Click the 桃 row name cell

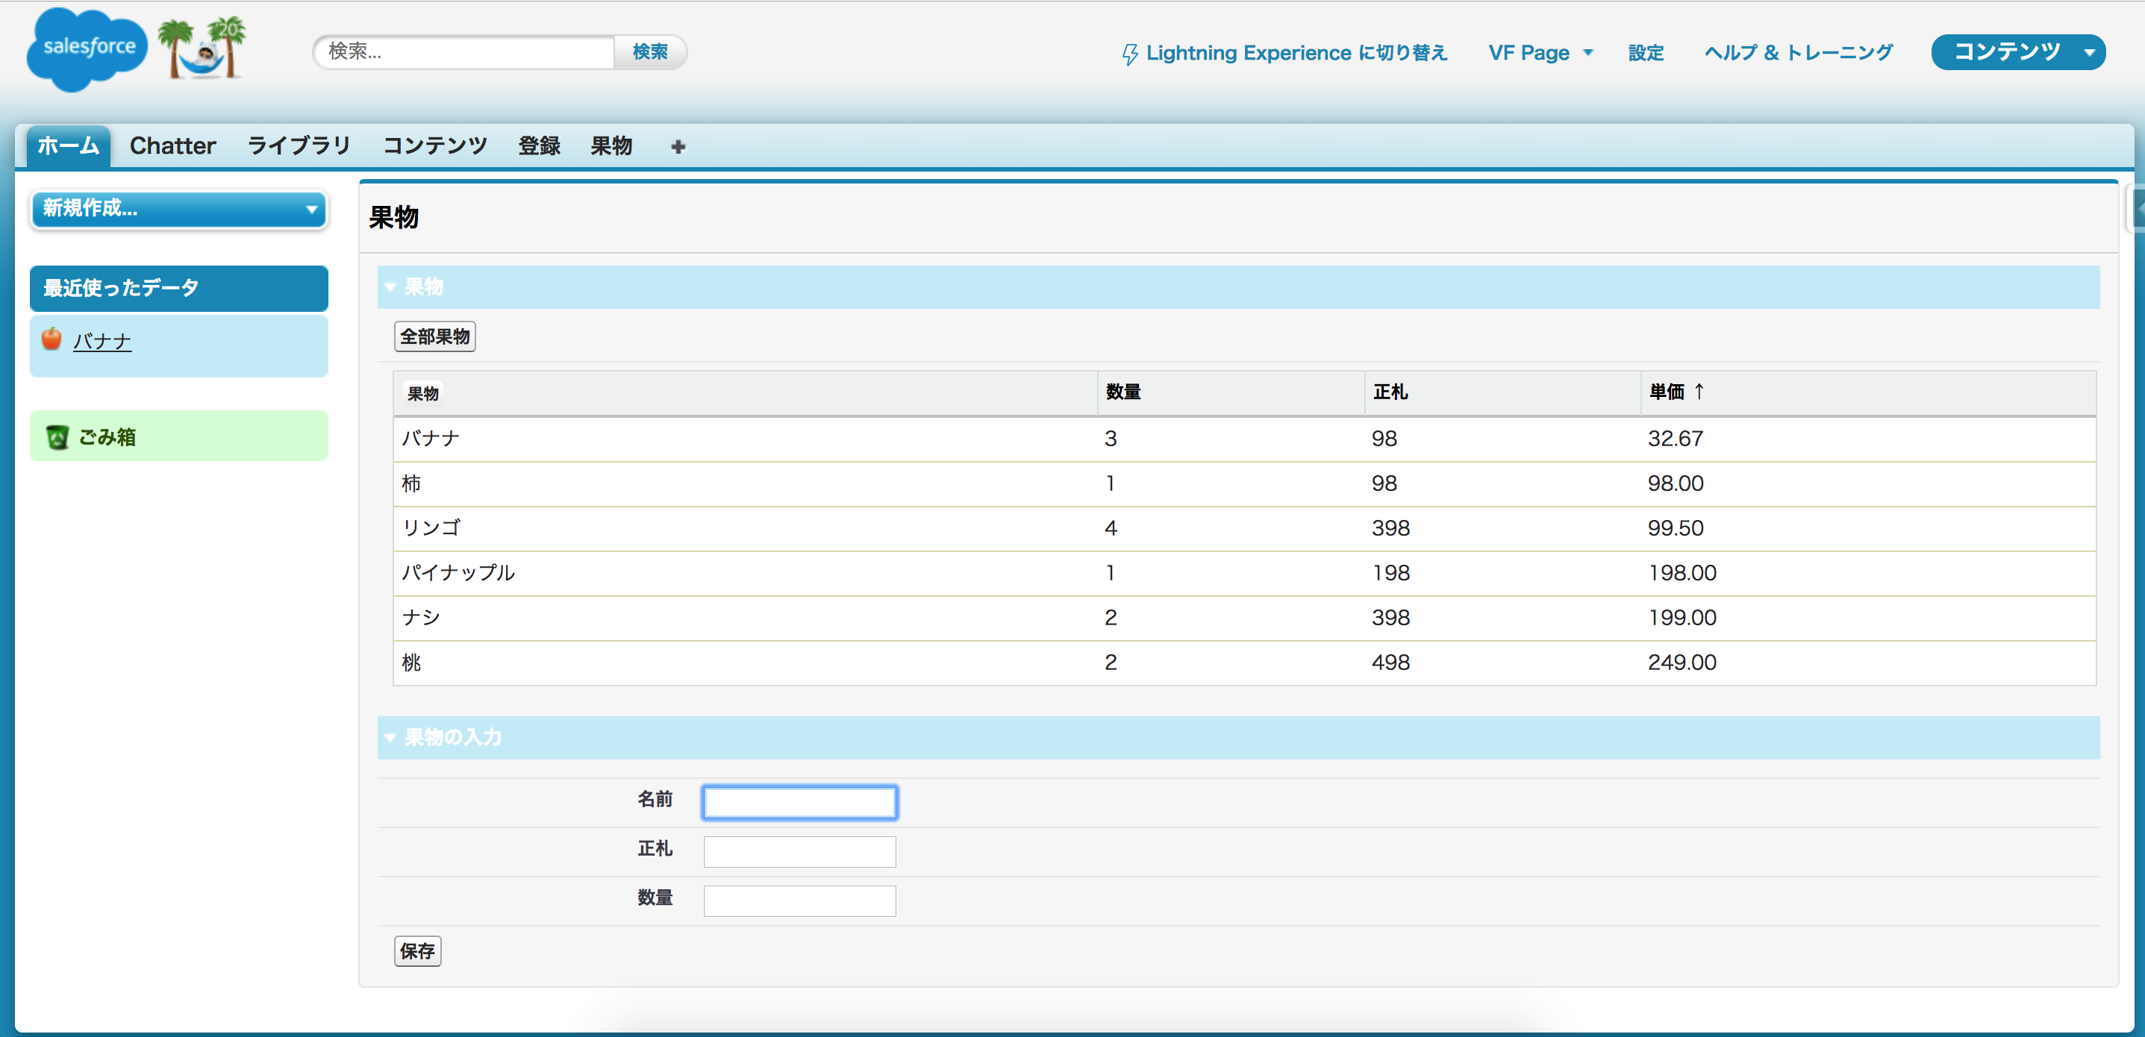point(411,663)
